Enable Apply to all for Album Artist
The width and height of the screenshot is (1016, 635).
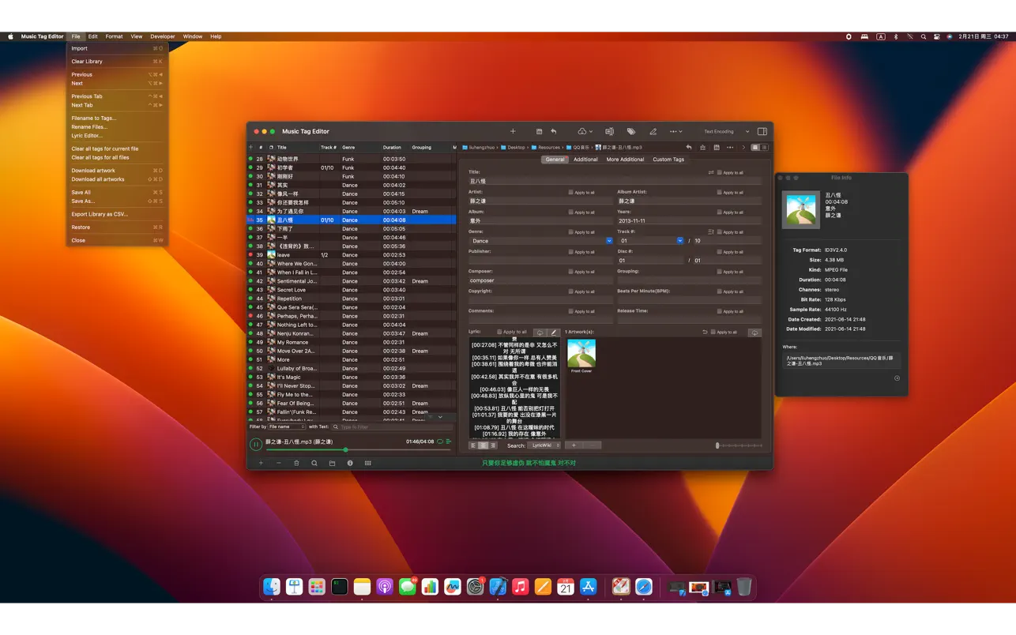pos(720,193)
